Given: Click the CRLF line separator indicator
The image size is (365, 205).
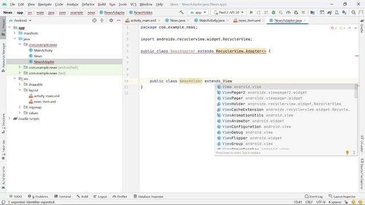Looking at the screenshot, I should click(309, 202).
